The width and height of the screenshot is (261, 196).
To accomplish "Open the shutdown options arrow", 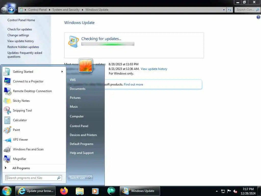I will click(90, 178).
